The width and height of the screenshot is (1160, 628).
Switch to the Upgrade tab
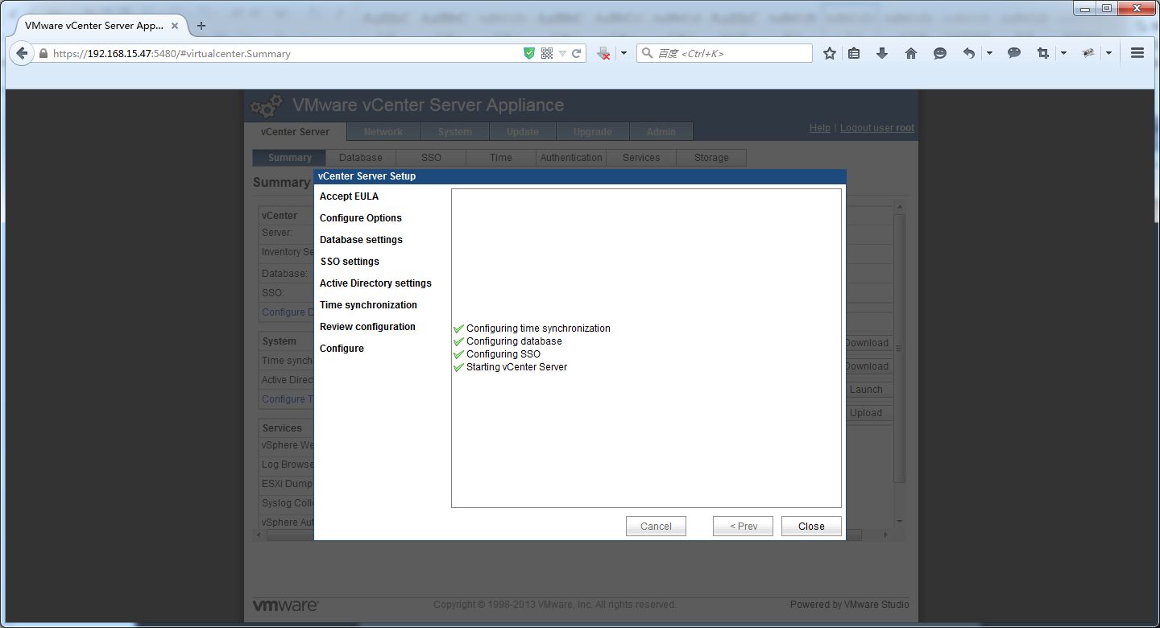pos(593,132)
